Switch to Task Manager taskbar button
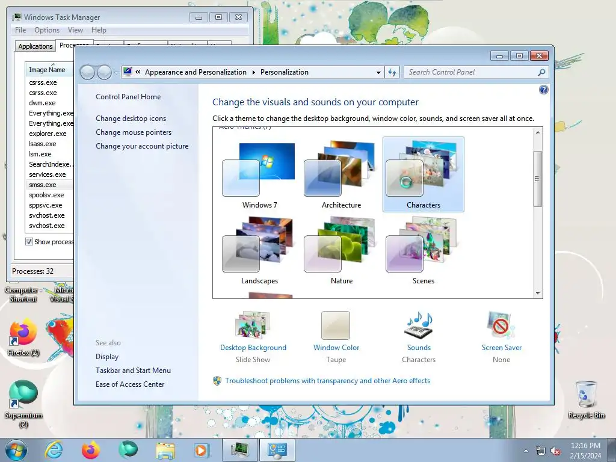Viewport: 616px width, 462px height. (x=240, y=450)
